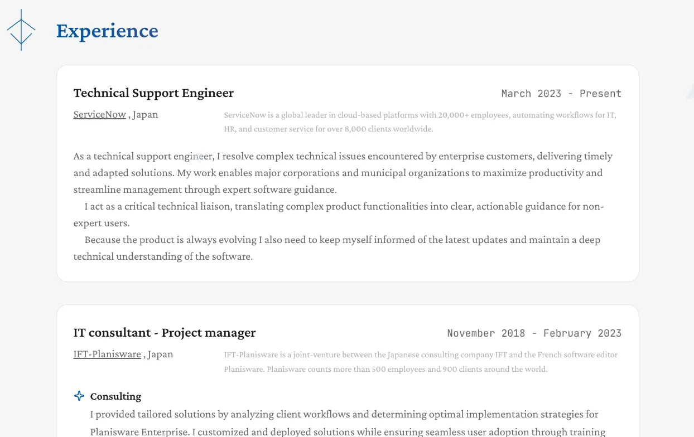The height and width of the screenshot is (437, 694).
Task: Click the March 2023 - Present date
Action: [561, 94]
